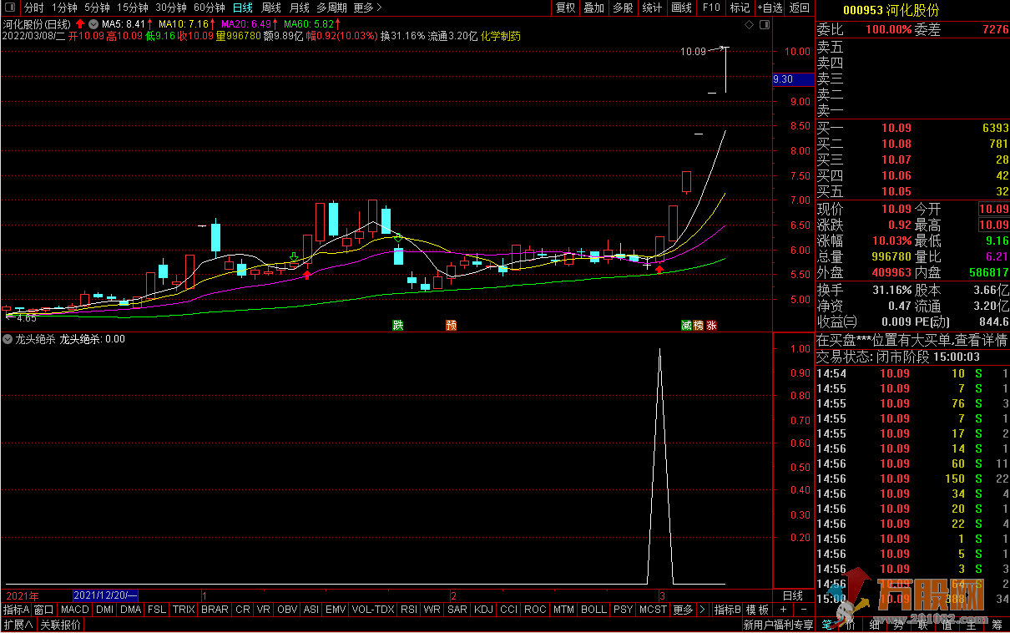
Task: Click the panel layout icon before 分时
Action: pos(10,8)
